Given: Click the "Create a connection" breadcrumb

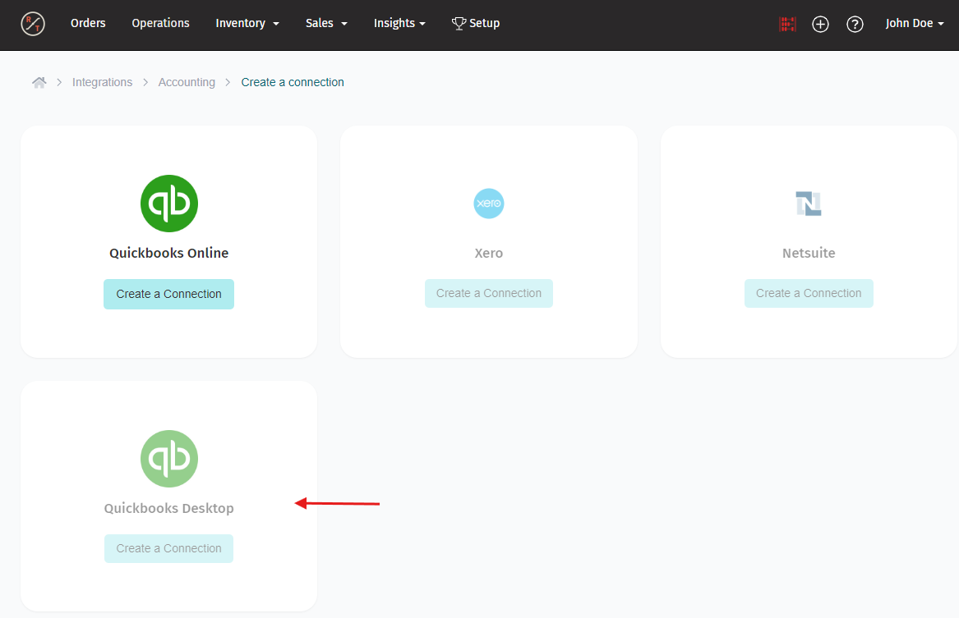Looking at the screenshot, I should click(293, 82).
